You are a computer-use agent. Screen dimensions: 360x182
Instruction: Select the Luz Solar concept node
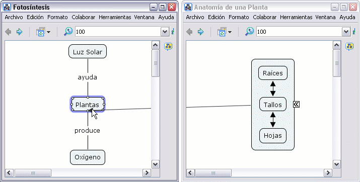[x=88, y=52]
